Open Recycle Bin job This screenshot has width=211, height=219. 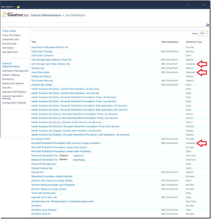pos(38,172)
